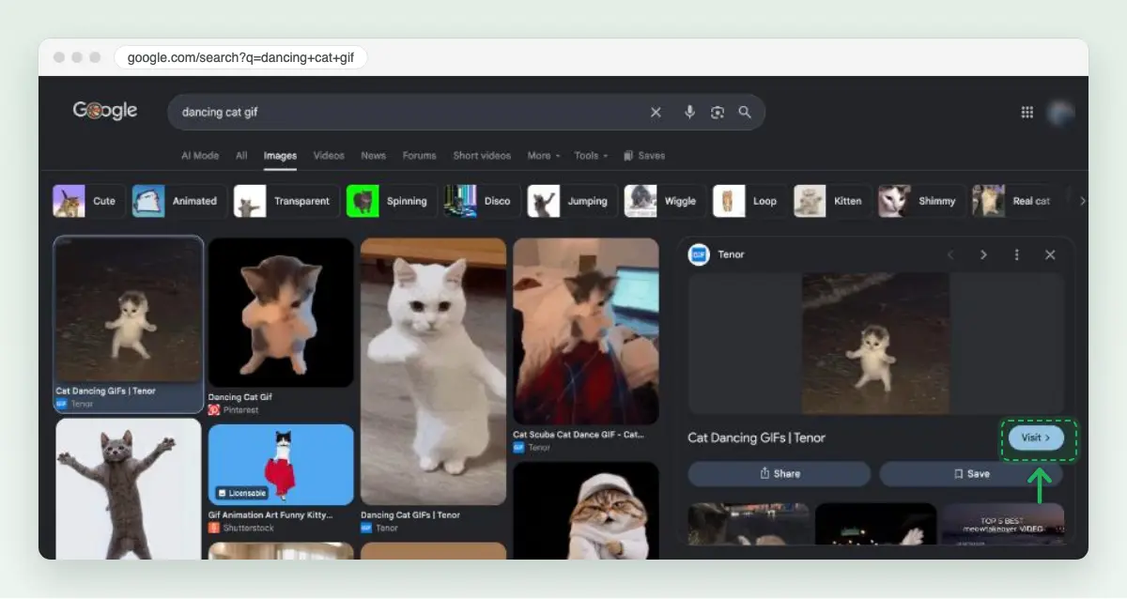Open the Google apps grid icon

pyautogui.click(x=1027, y=113)
